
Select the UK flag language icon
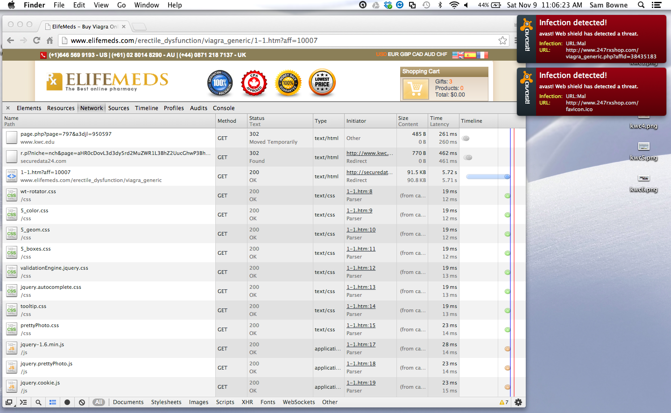458,55
